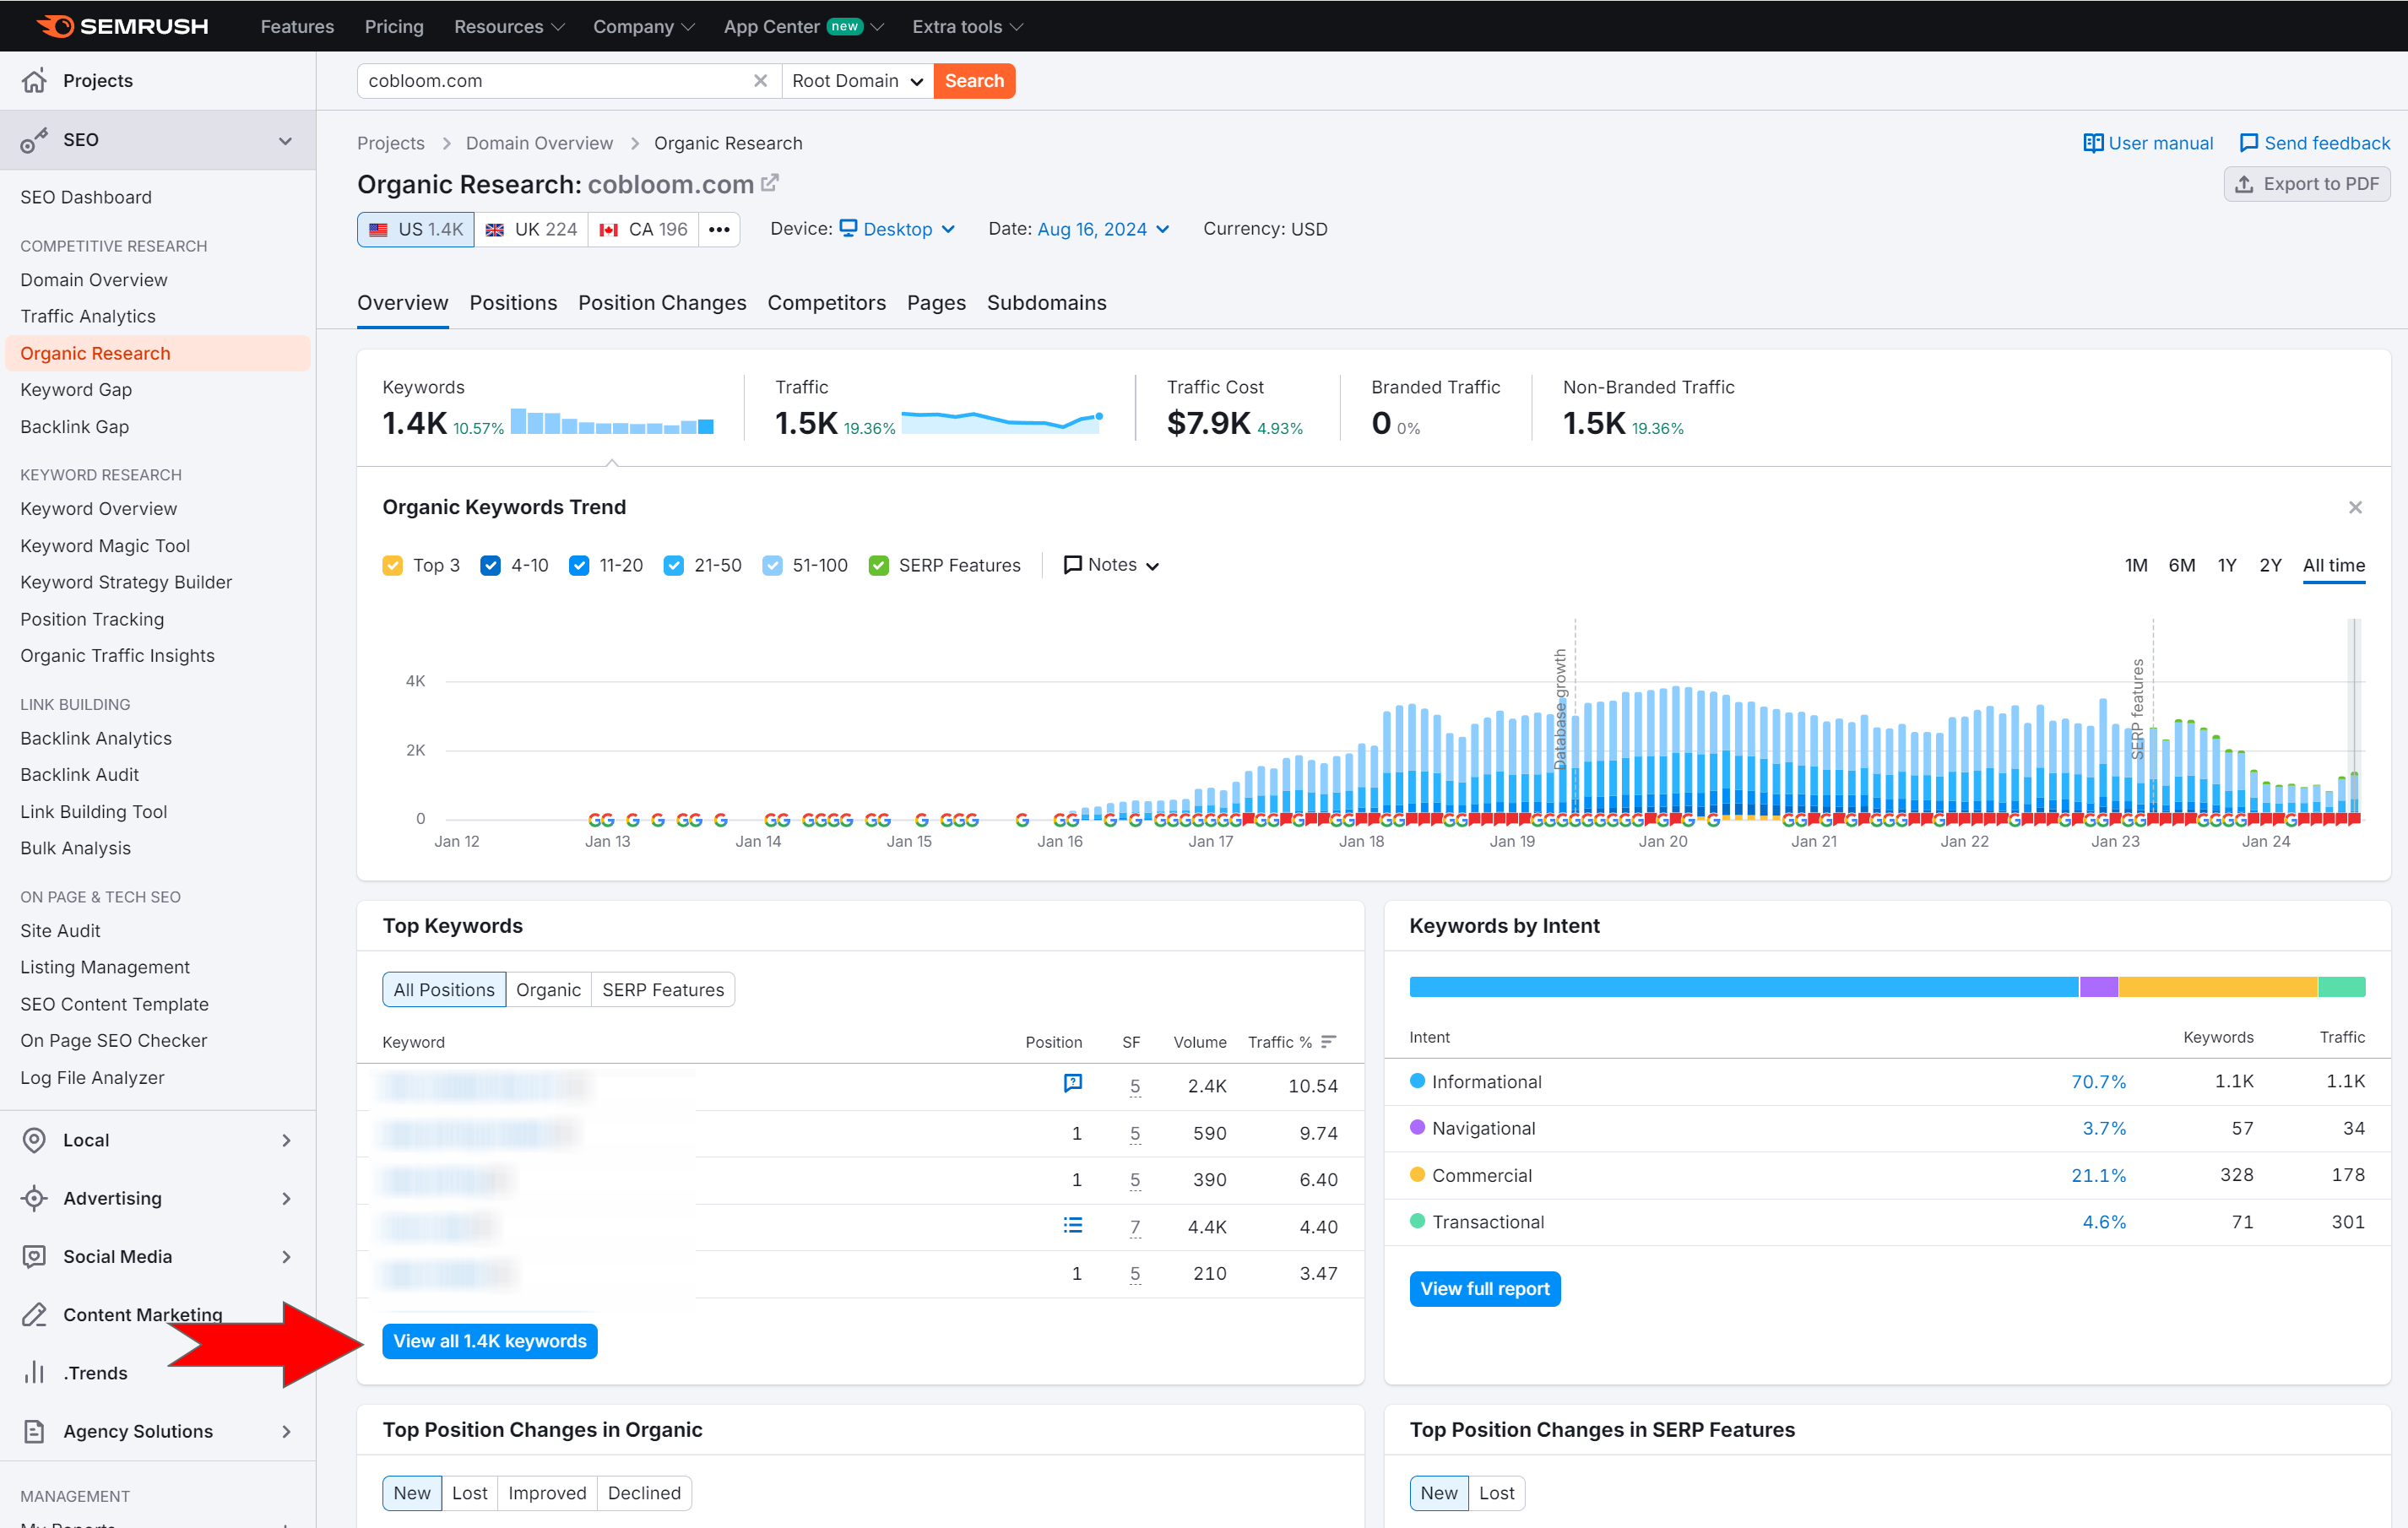Select the Canada flag database
Screen dimensions: 2408x1528
(x=643, y=229)
